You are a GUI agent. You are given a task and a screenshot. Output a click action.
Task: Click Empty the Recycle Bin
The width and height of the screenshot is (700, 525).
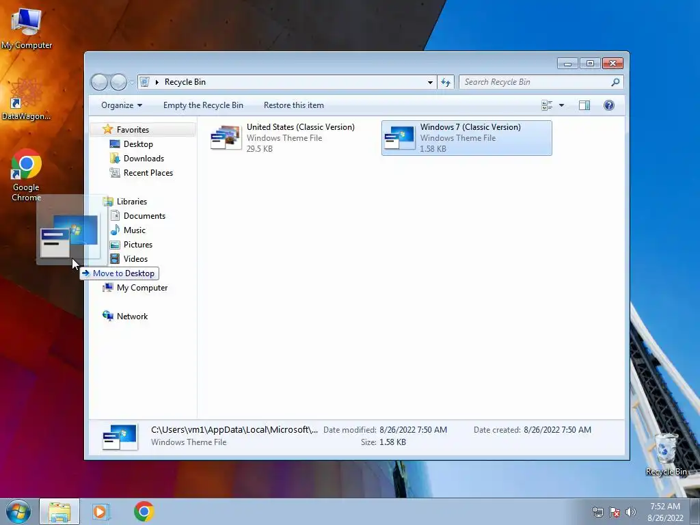[203, 105]
